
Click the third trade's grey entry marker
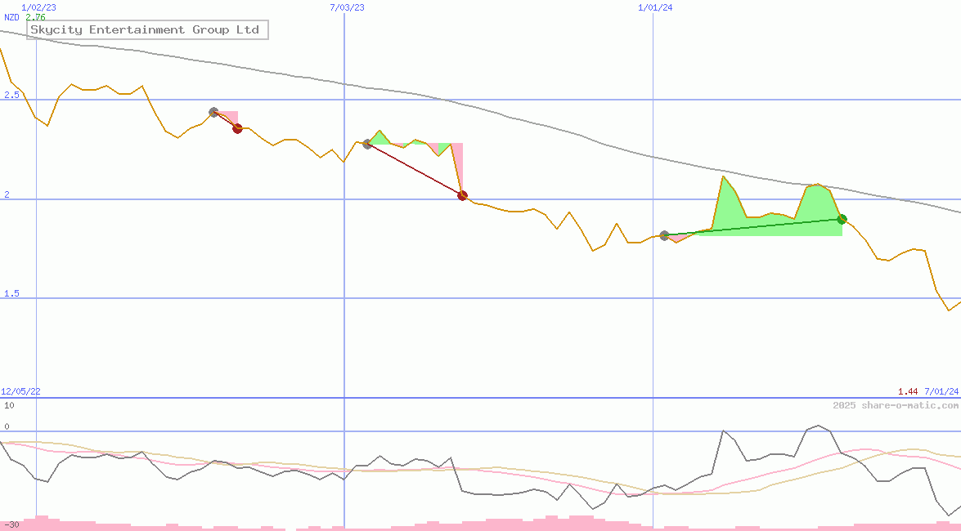[664, 235]
